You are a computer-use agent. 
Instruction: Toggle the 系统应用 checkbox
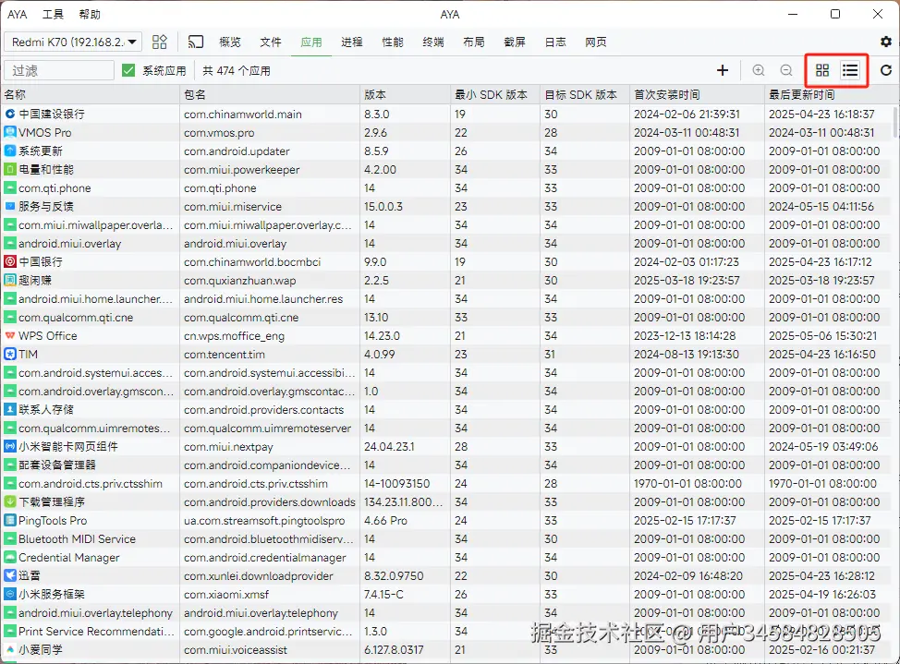(x=128, y=70)
